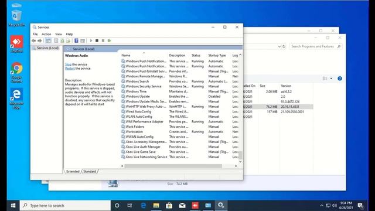375x211 pixels.
Task: Click the Restart Service toolbar icon
Action: (x=110, y=40)
